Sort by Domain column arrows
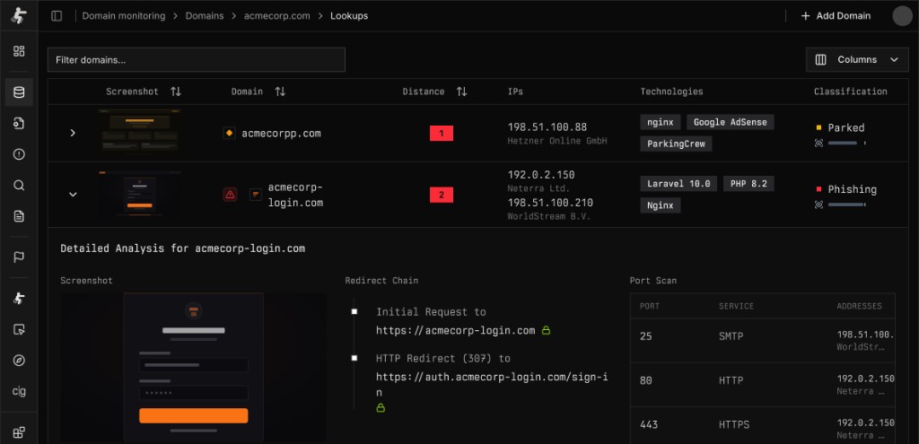Image resolution: width=919 pixels, height=444 pixels. 280,91
